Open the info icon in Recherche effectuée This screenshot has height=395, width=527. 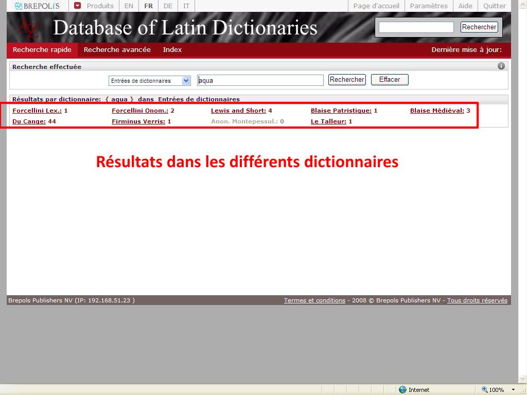[501, 66]
